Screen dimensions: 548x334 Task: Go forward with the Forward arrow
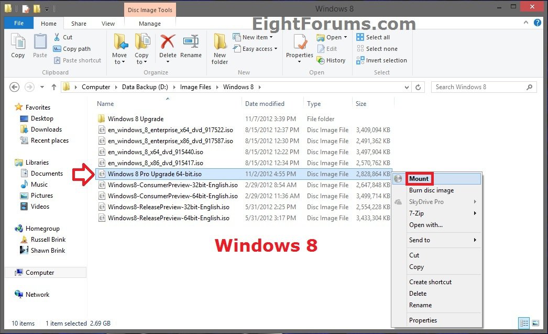(29, 87)
